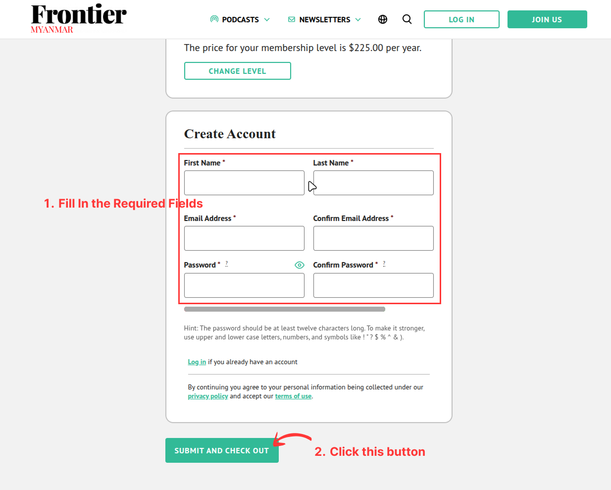Click the podcasts microphone icon
611x490 pixels.
[214, 19]
